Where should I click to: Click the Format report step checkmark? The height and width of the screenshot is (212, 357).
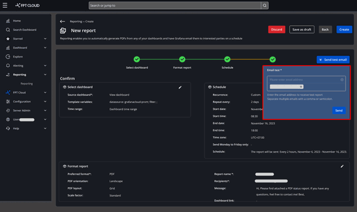[182, 59]
